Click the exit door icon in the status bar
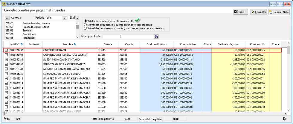The width and height of the screenshot is (293, 124). coord(285,119)
